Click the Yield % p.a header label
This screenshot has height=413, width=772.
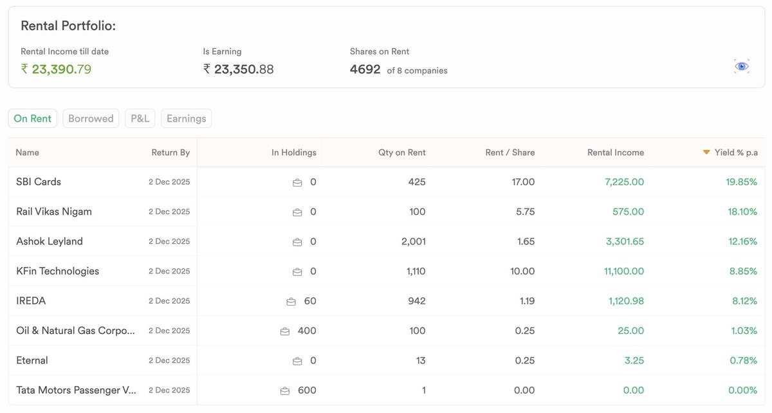(x=736, y=152)
